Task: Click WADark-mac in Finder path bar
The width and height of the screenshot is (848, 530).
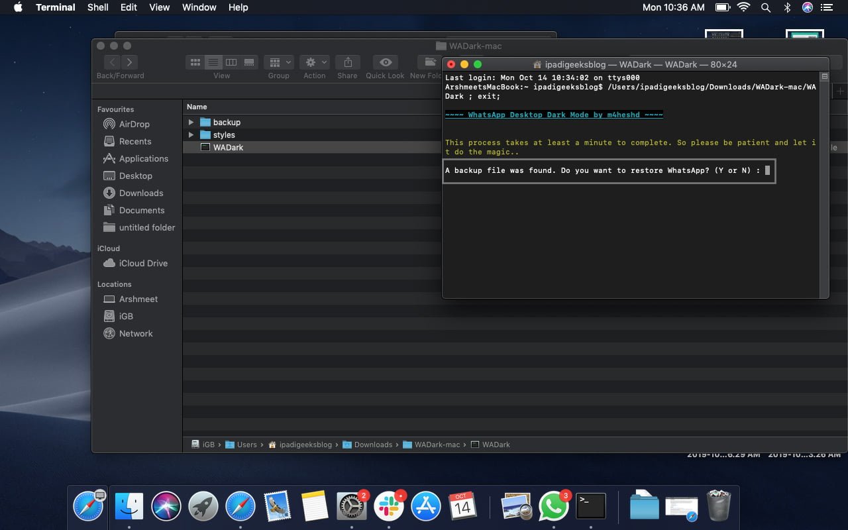Action: click(x=431, y=445)
